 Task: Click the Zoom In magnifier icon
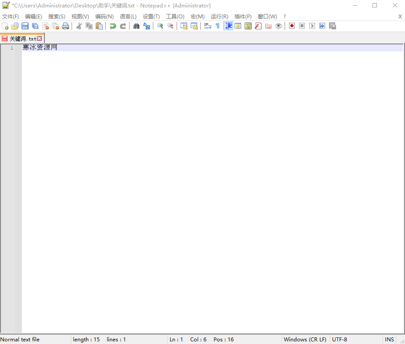point(160,26)
